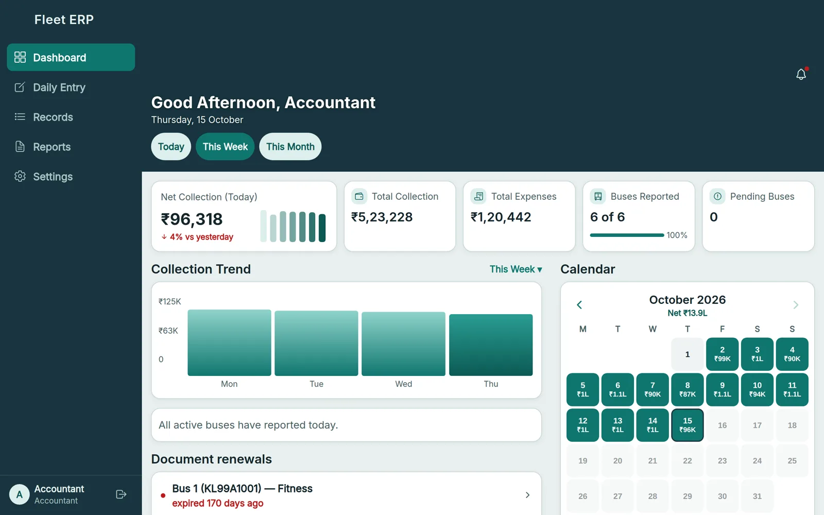Select October 10 with ₹94K

(757, 390)
